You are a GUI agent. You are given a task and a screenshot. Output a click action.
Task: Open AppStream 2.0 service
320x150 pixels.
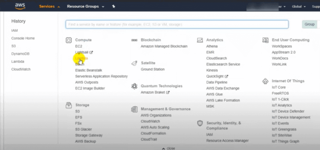(x=284, y=52)
